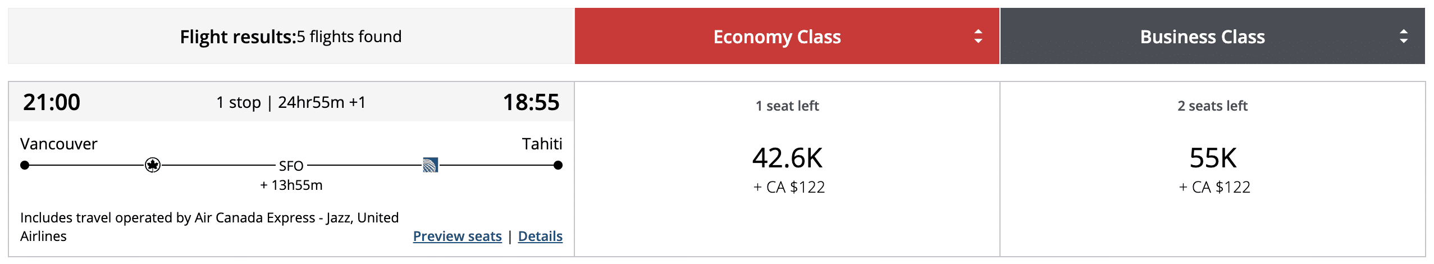Click the Flight results heading
The image size is (1434, 264).
(x=290, y=37)
